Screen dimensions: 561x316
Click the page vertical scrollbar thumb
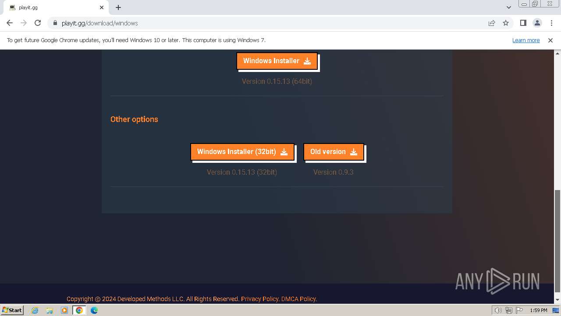point(557,241)
